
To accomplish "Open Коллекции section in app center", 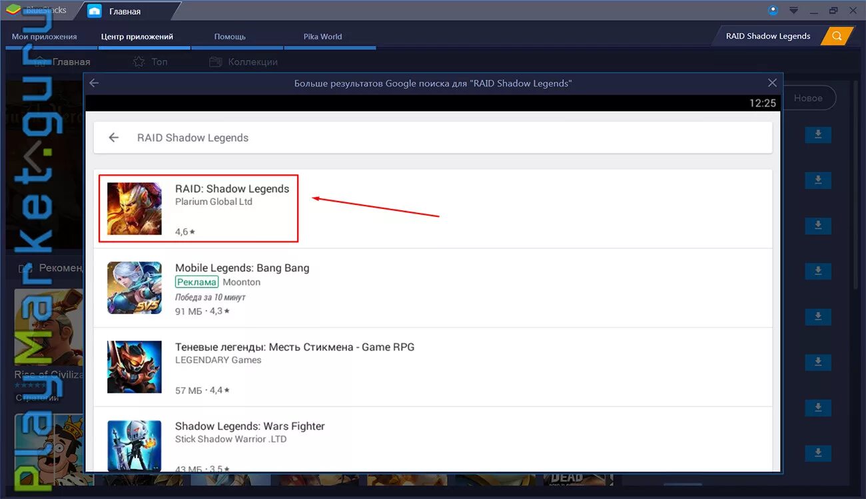I will coord(243,62).
